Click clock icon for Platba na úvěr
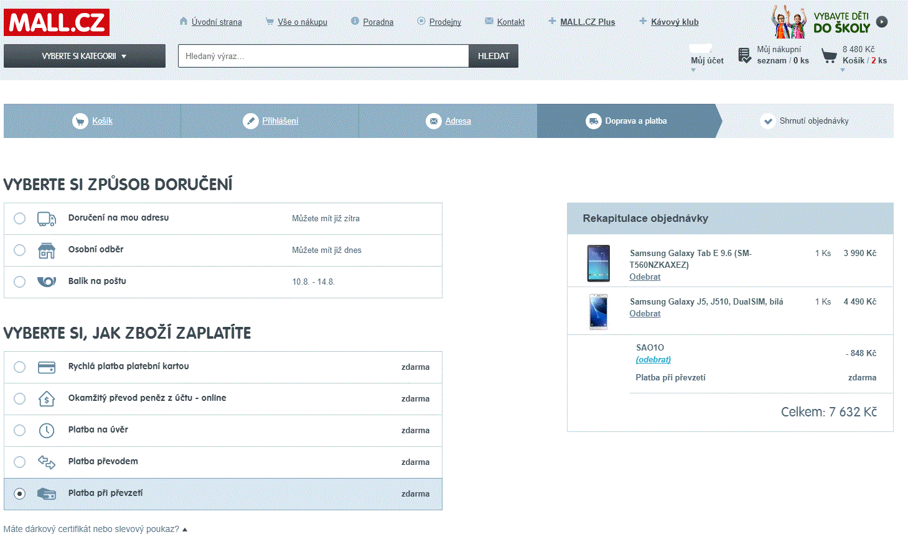 click(47, 430)
